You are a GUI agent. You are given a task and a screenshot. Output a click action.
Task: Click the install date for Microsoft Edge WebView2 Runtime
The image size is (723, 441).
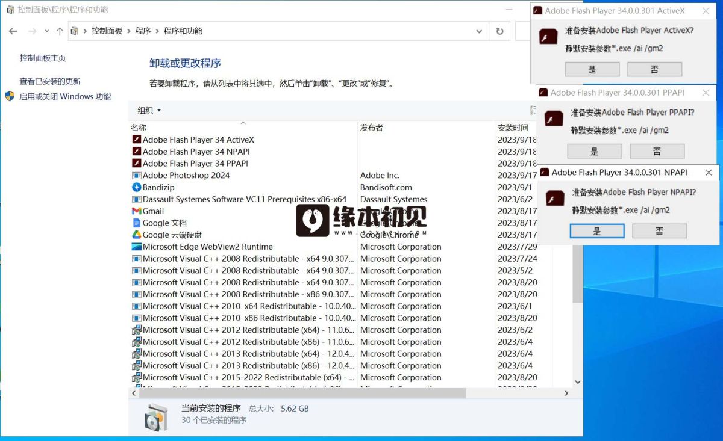click(x=517, y=247)
